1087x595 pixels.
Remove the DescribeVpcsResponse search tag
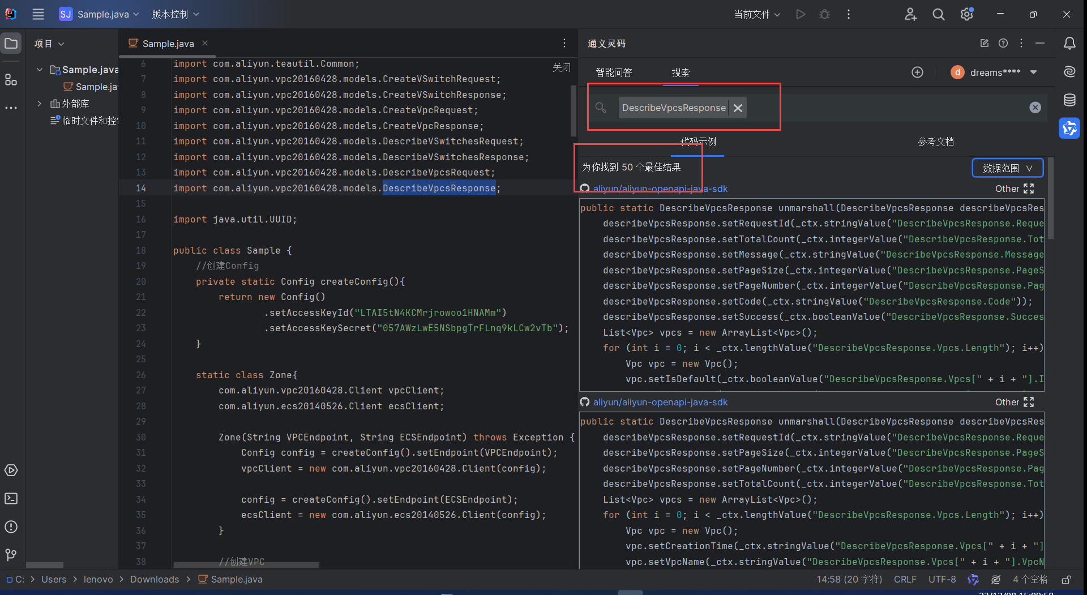738,108
